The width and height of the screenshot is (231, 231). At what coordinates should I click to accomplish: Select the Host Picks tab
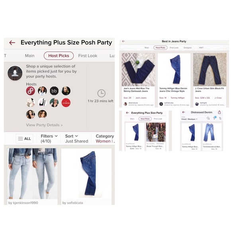[x=59, y=56]
